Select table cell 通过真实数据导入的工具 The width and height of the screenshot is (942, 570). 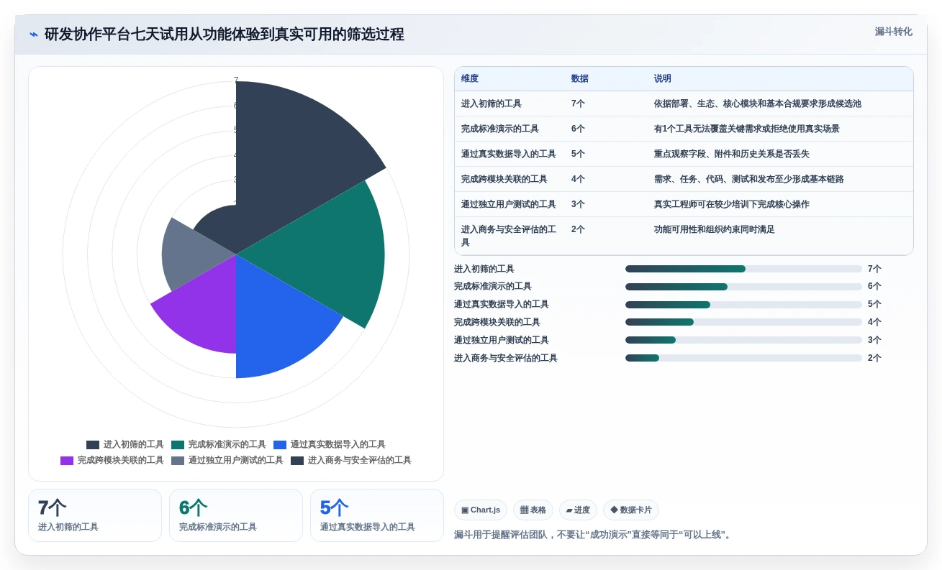(x=509, y=154)
